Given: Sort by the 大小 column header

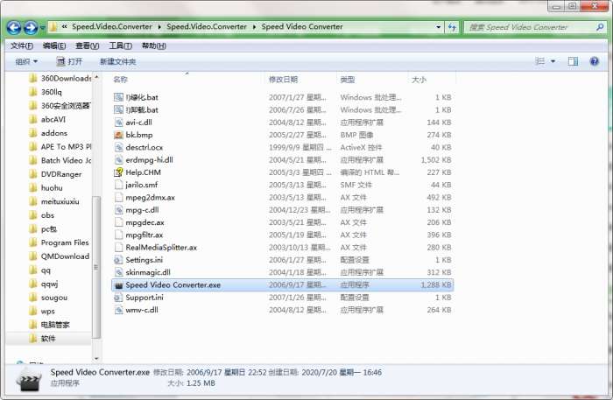Looking at the screenshot, I should pos(419,80).
